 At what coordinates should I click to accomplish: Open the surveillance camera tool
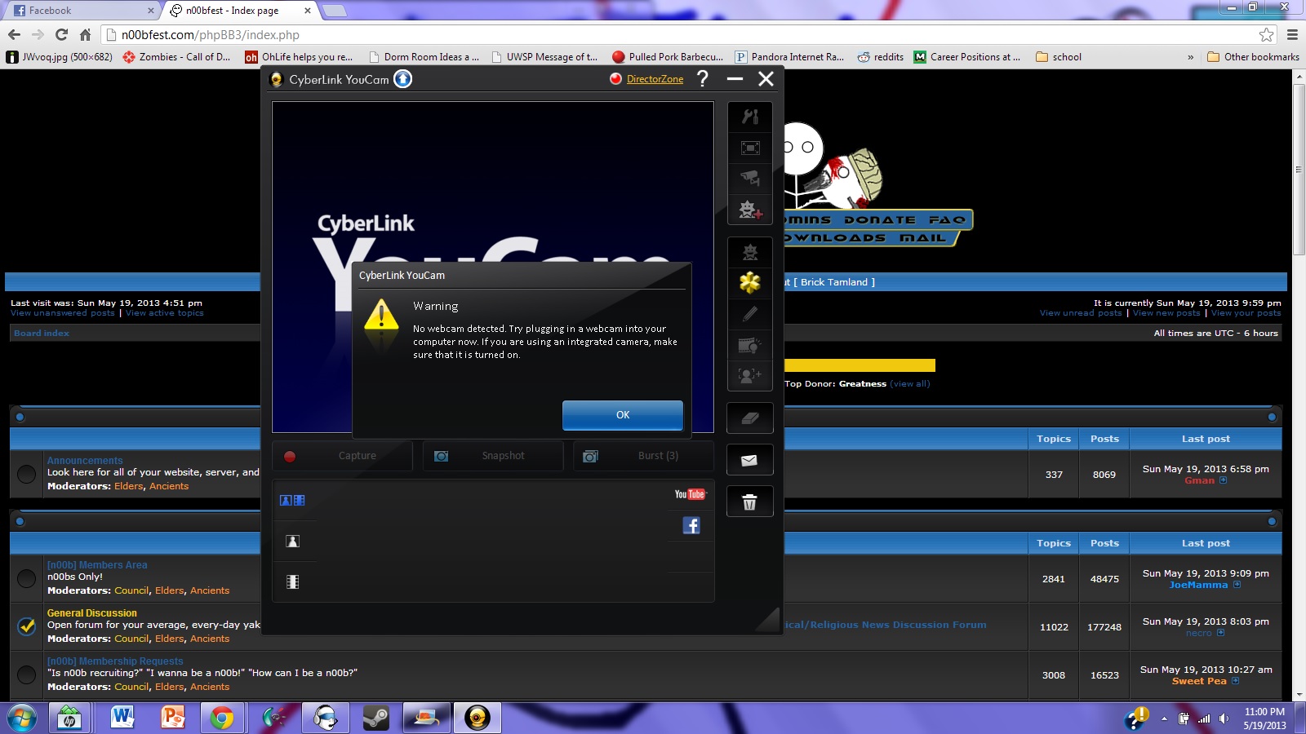749,179
